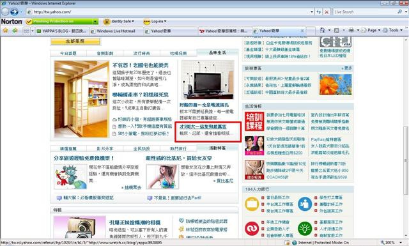Click the Quick Tabs grid icon
The height and width of the screenshot is (246, 409).
pos(26,31)
